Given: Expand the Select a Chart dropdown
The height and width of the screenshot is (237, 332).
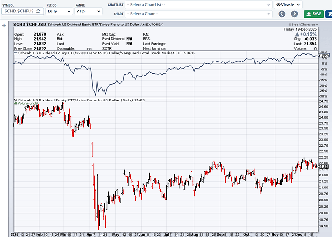Looking at the screenshot, I should (198, 14).
